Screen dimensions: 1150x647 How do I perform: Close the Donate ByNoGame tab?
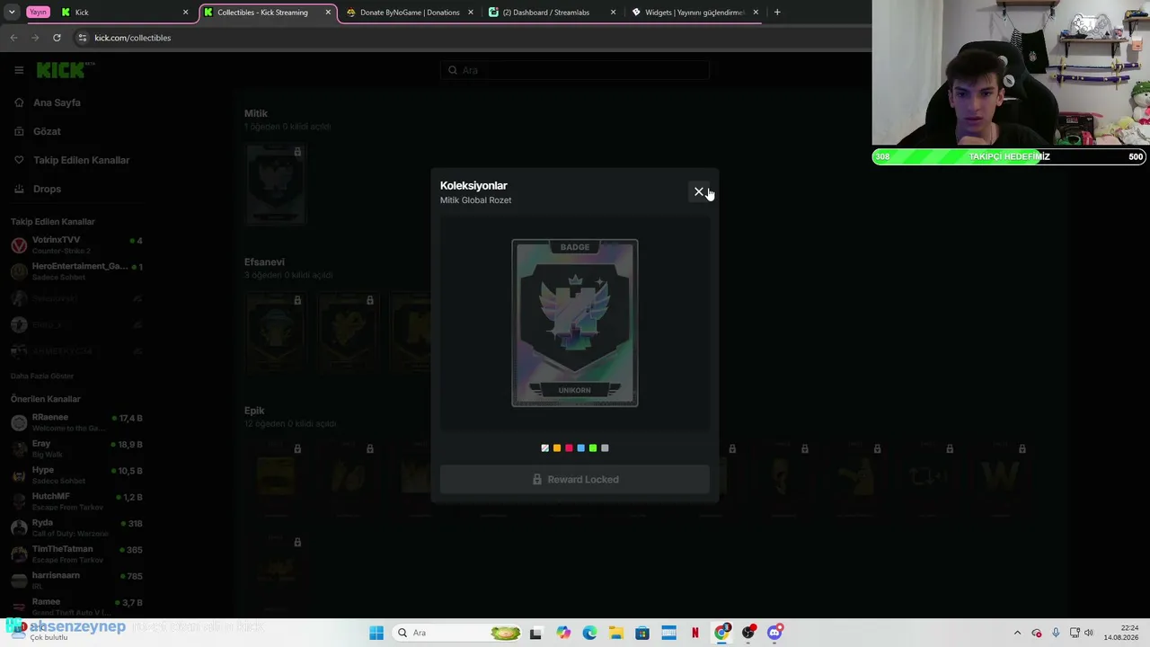point(470,13)
